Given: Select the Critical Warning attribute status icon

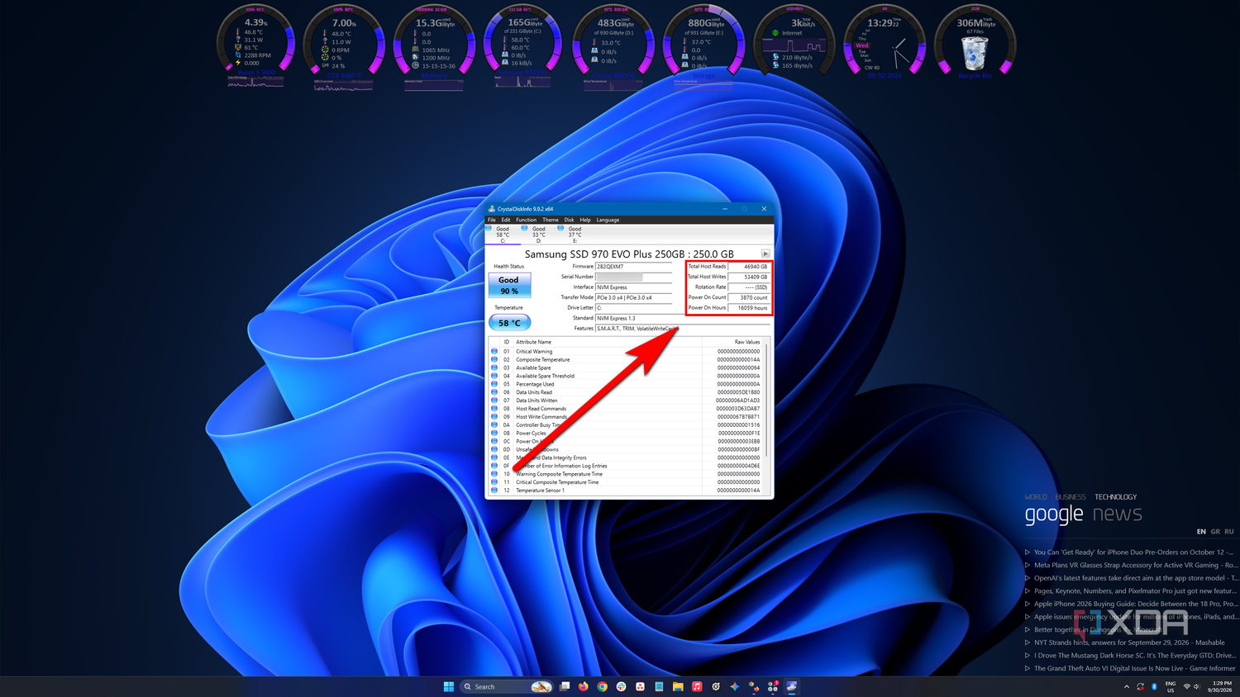Looking at the screenshot, I should (x=494, y=351).
